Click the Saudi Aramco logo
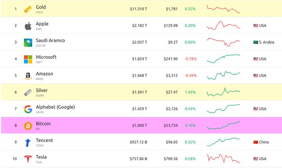The image size is (282, 168). coord(28,43)
